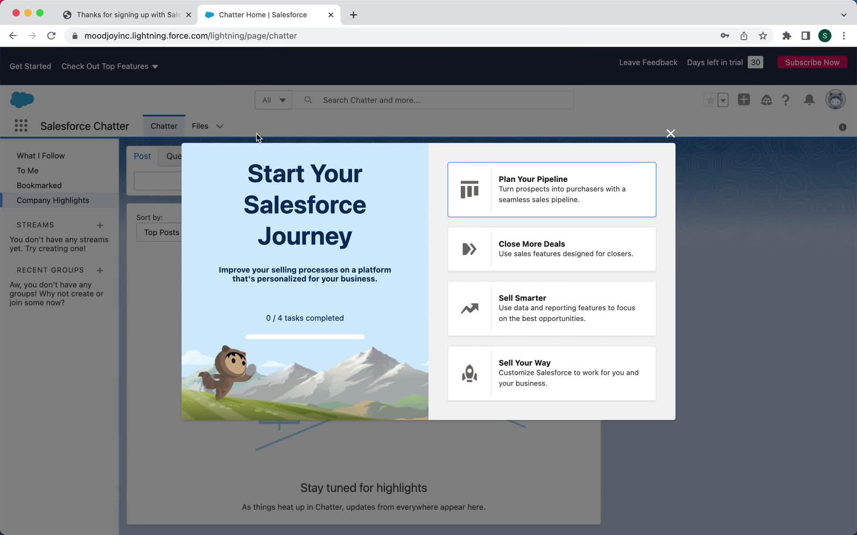Image resolution: width=857 pixels, height=535 pixels.
Task: Click the favorites star icon
Action: 710,100
